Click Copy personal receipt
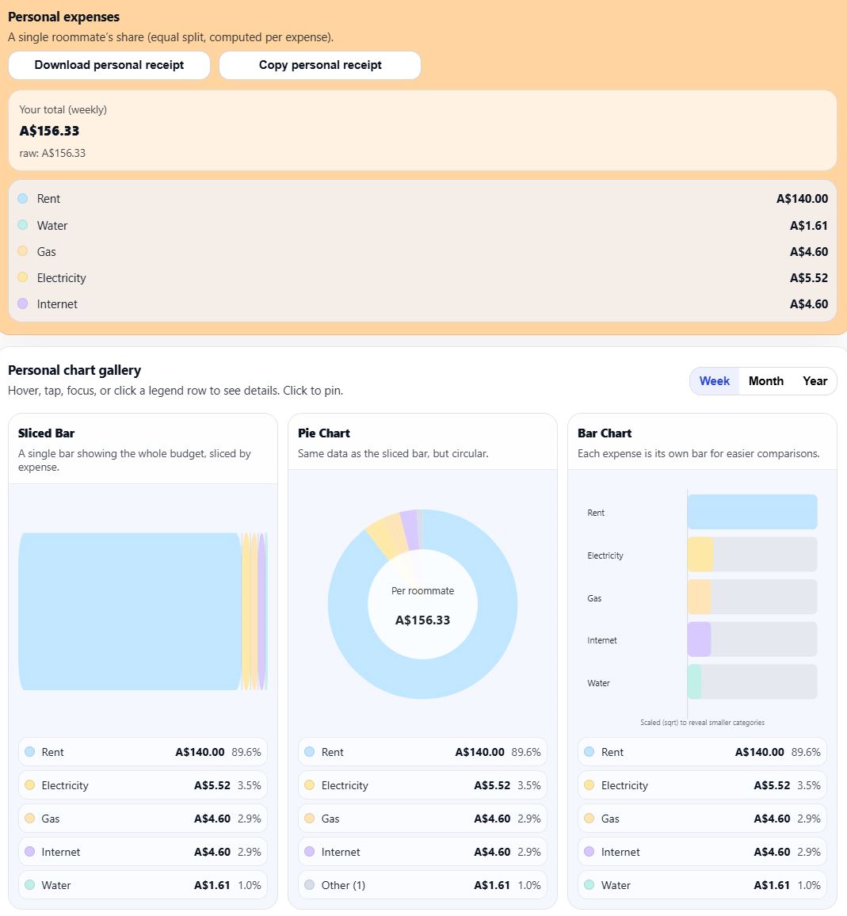The width and height of the screenshot is (847, 916). pos(320,65)
